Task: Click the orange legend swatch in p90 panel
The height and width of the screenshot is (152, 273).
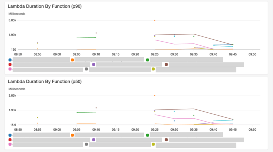Action: click(72, 60)
